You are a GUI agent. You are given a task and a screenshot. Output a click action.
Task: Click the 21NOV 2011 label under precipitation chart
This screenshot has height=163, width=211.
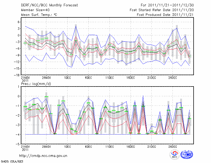[25, 148]
